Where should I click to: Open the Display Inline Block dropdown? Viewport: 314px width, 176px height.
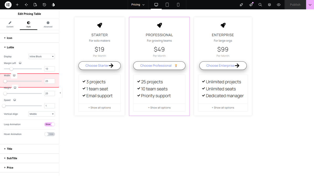42,57
